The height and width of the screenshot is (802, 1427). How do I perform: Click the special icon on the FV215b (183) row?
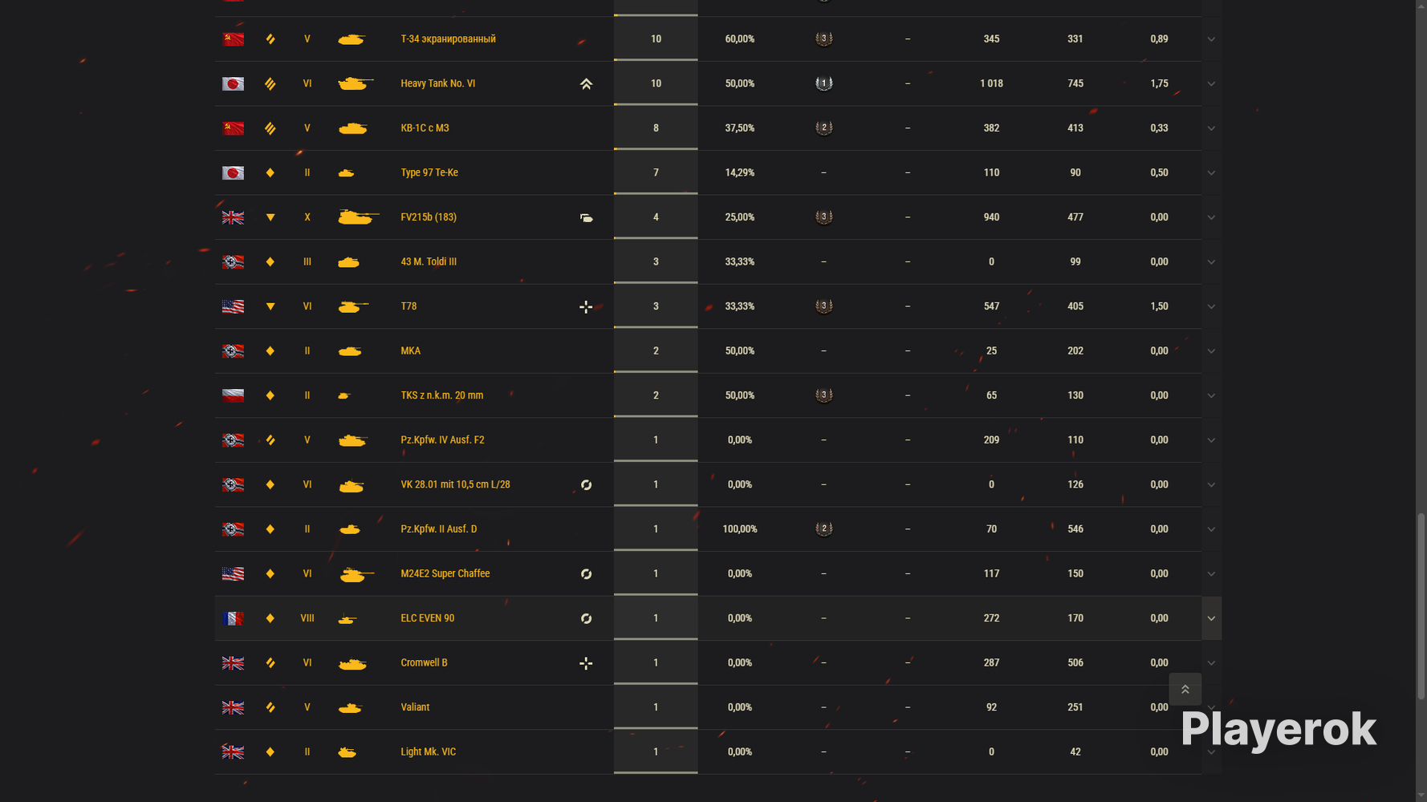click(586, 217)
